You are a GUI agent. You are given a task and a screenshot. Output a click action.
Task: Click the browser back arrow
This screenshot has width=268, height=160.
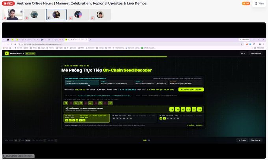click(x=4, y=44)
